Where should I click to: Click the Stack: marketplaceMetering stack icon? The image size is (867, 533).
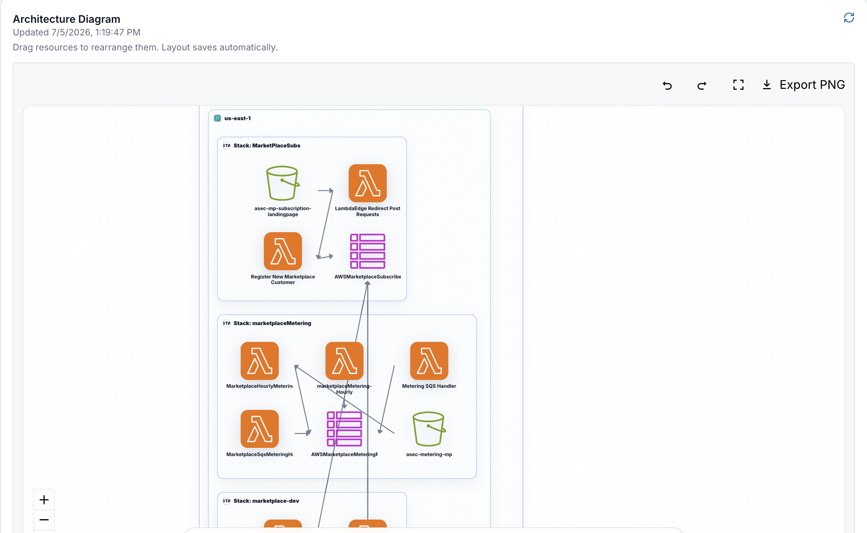click(226, 323)
